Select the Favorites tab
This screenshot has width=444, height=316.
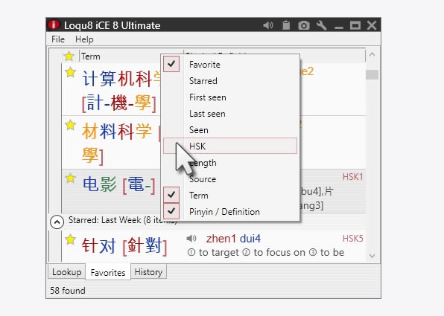[108, 272]
